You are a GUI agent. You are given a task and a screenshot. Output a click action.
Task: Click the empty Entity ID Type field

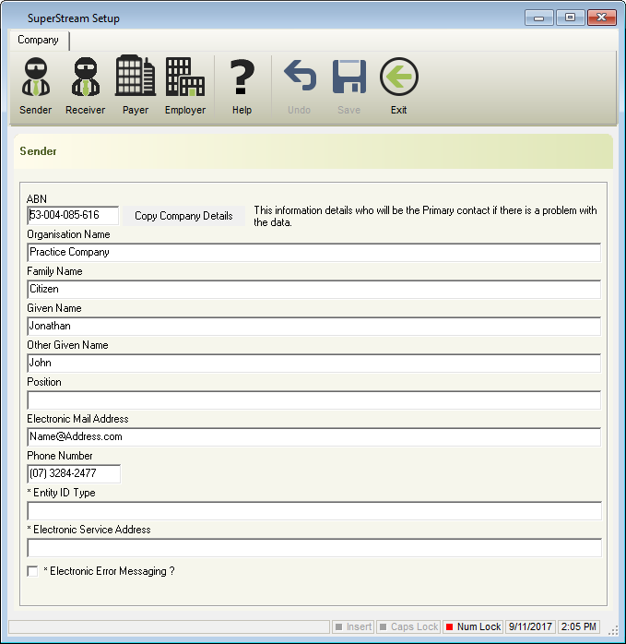coord(314,511)
